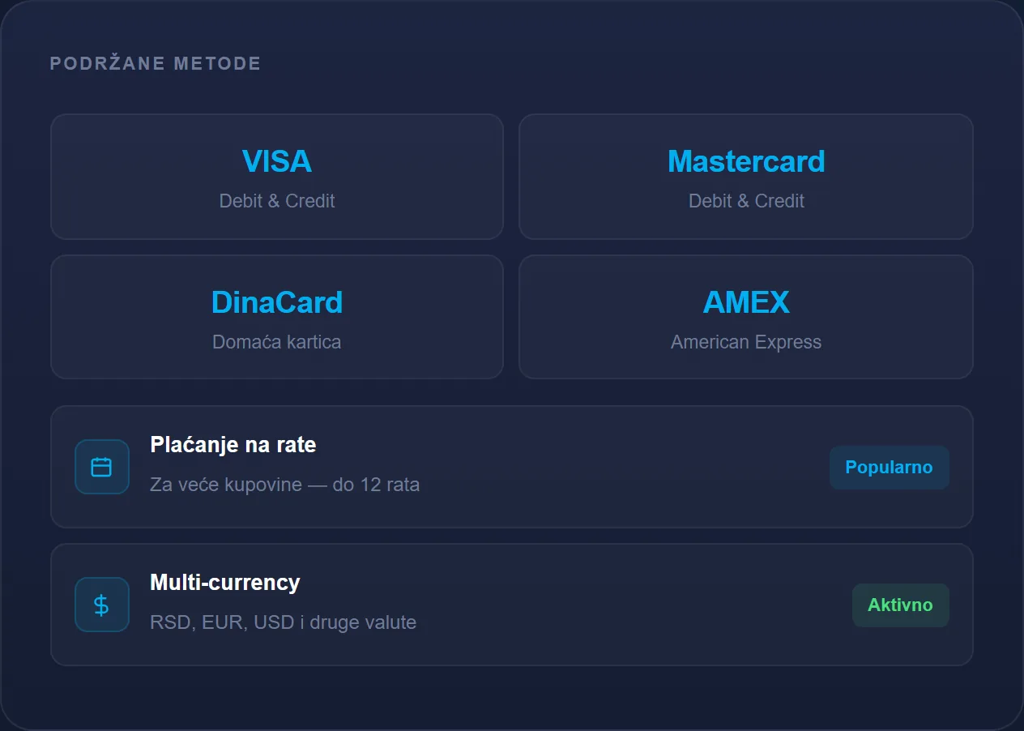Click 'Debit & Credit' label under VISA
Screen dimensions: 1024x731
click(277, 201)
